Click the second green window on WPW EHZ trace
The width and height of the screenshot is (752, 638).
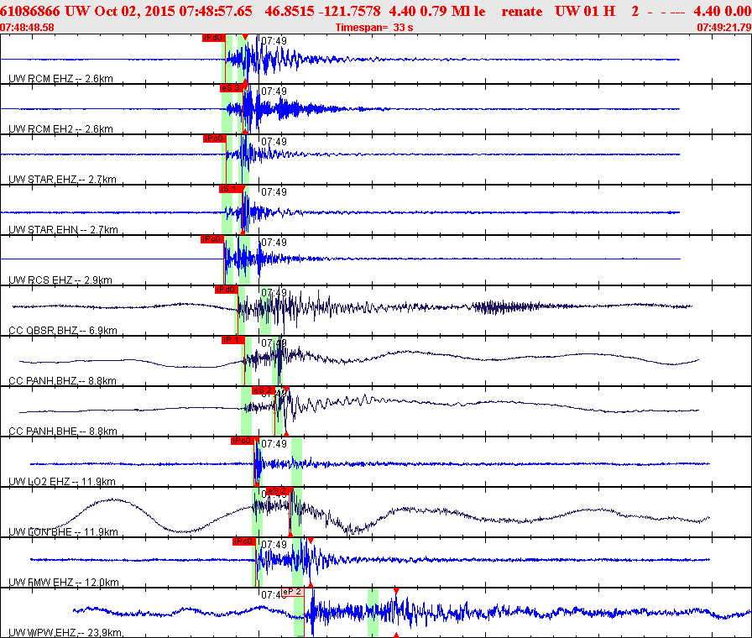[x=373, y=613]
